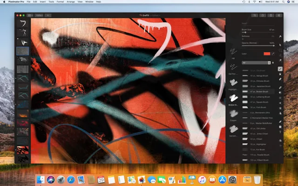Select the highlighted grey texture layer thumbnail
The height and width of the screenshot is (186, 298).
[x=23, y=51]
